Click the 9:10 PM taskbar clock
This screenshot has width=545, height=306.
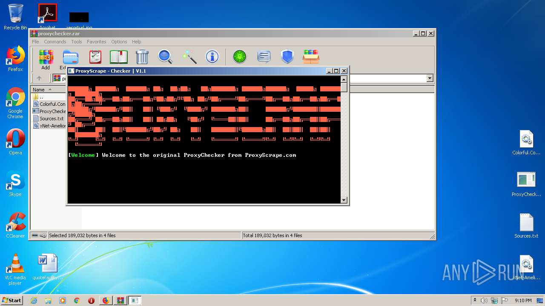[523, 300]
